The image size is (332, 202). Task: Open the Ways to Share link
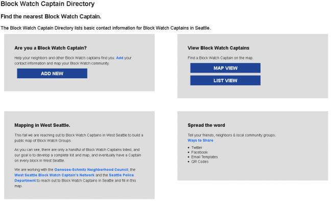click(200, 140)
